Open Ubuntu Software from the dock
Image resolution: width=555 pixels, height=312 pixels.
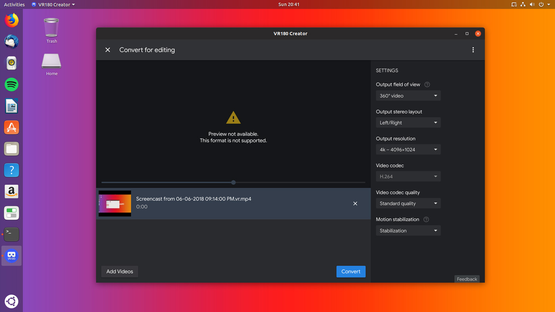[x=11, y=127]
